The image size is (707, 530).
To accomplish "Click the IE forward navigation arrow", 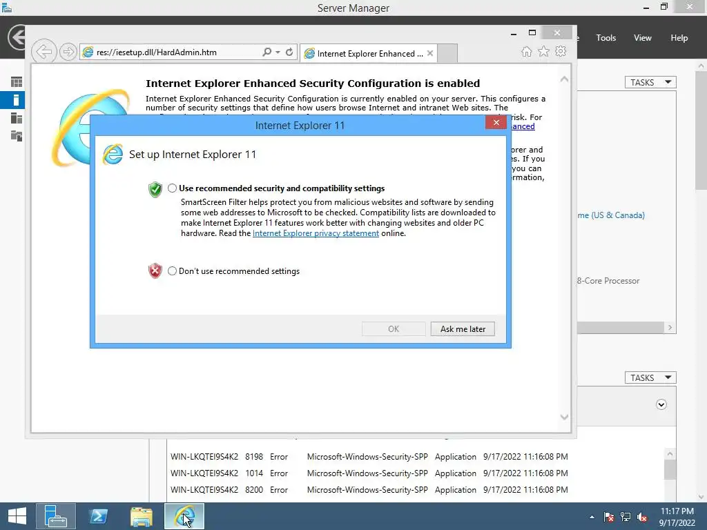I will point(68,52).
